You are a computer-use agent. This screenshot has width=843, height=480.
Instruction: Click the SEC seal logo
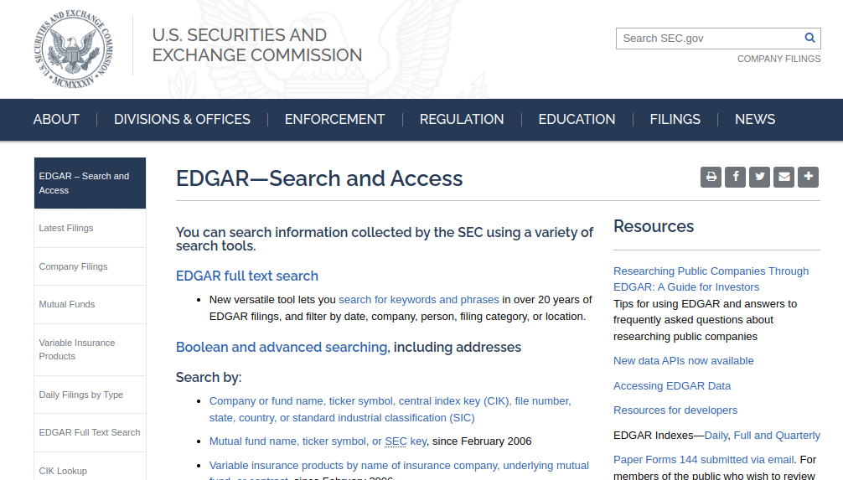tap(75, 52)
